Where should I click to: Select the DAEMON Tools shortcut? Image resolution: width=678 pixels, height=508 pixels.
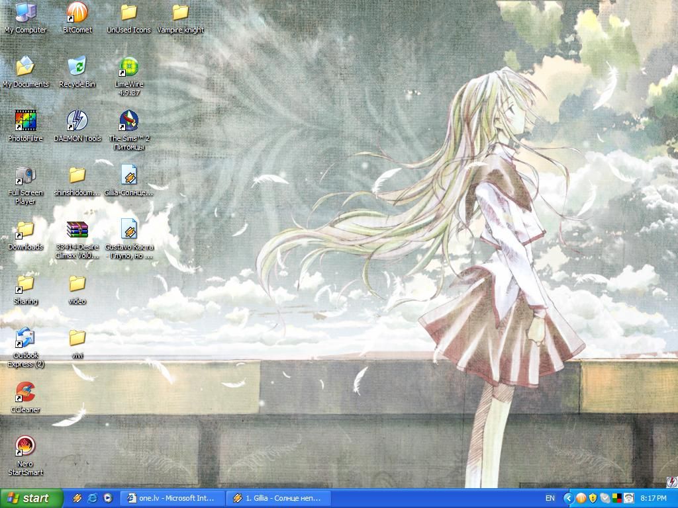click(77, 126)
